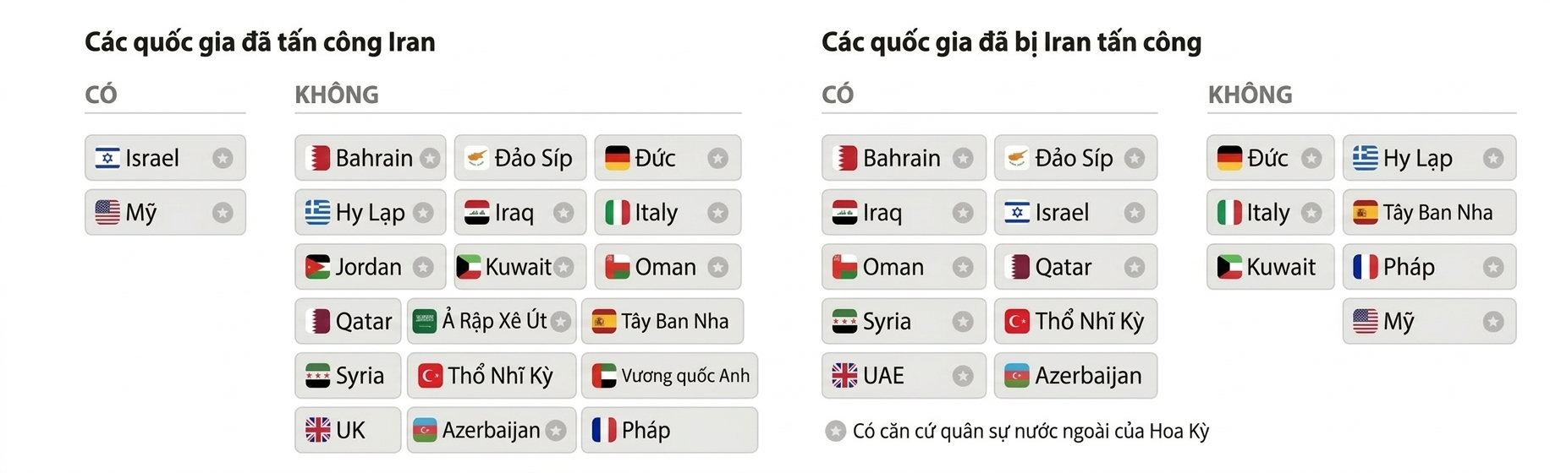Image resolution: width=1550 pixels, height=473 pixels.
Task: Click the legend star for US military bases
Action: point(835,432)
